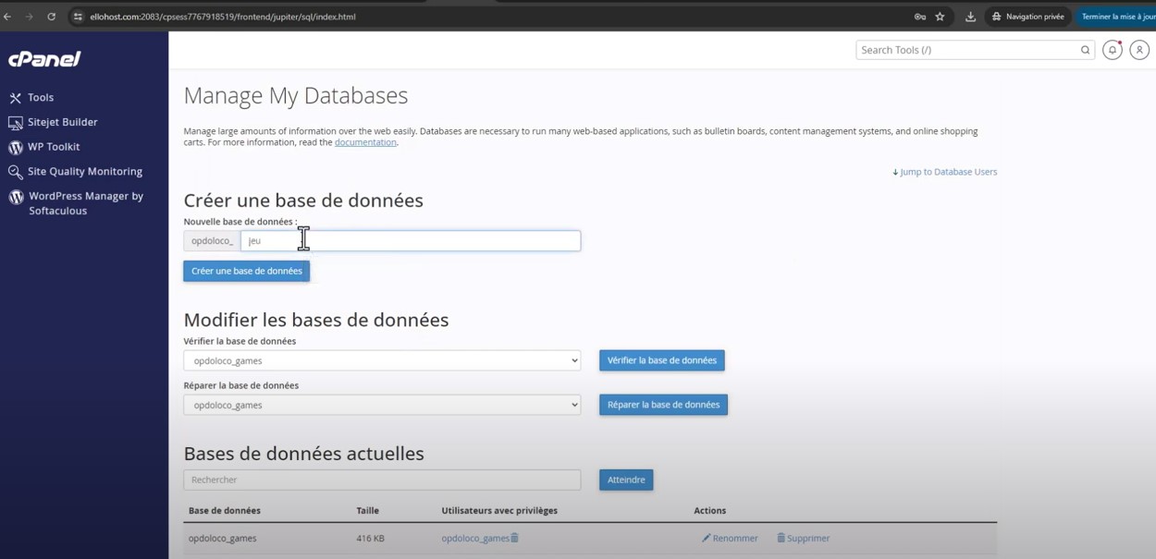Click the Sitejet Builder sidebar icon
1156x559 pixels.
[15, 121]
